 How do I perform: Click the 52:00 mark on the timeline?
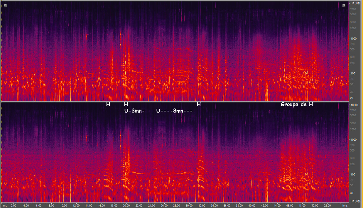pos(327,205)
